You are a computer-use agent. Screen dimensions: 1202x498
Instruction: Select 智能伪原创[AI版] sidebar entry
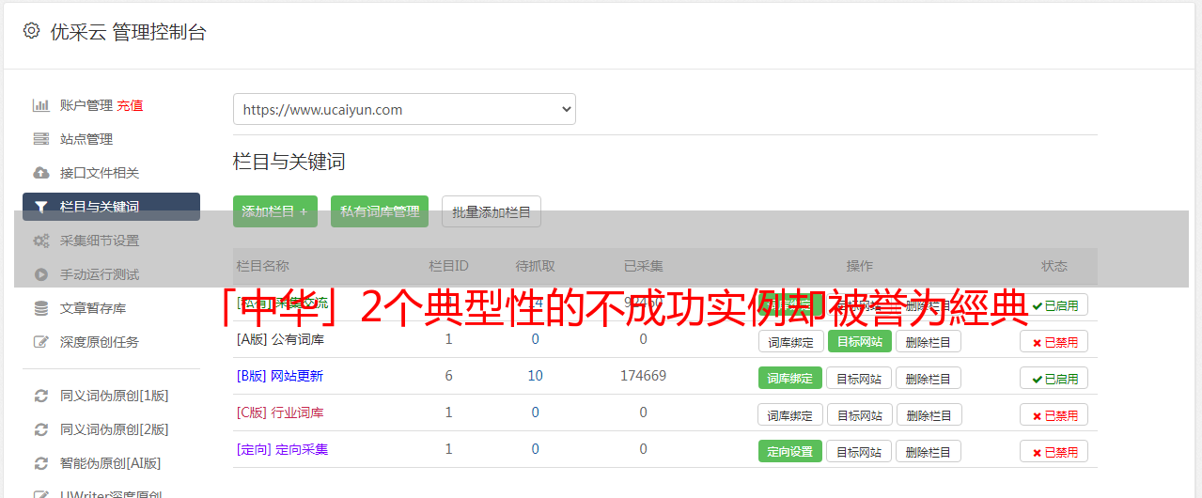(x=111, y=463)
